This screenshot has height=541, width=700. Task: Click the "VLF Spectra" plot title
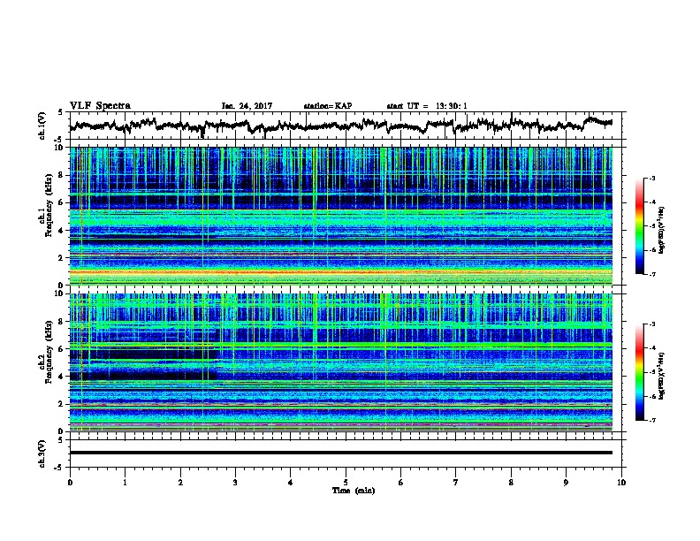tap(100, 105)
